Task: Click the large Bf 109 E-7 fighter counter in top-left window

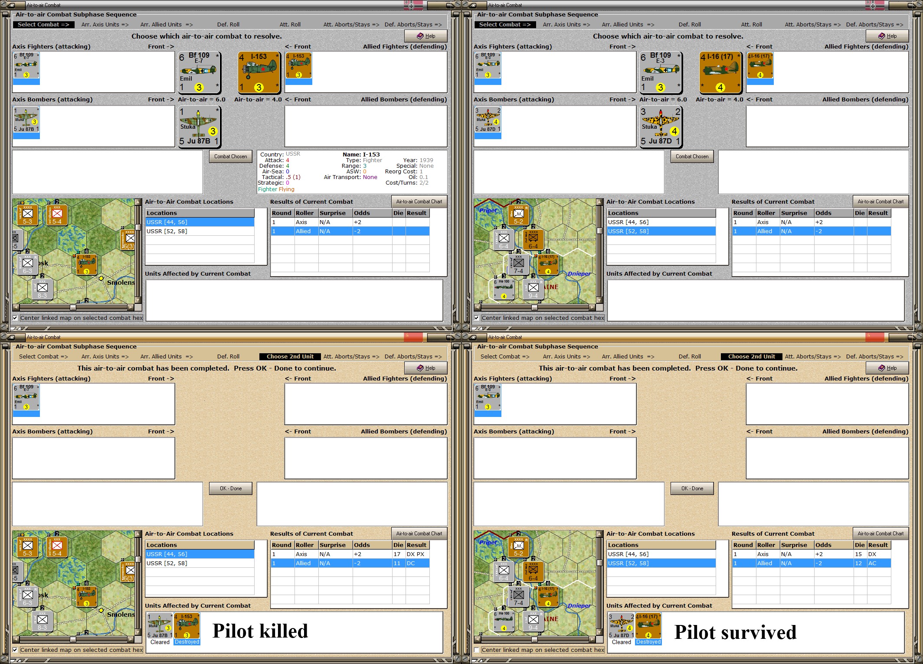Action: [x=199, y=72]
